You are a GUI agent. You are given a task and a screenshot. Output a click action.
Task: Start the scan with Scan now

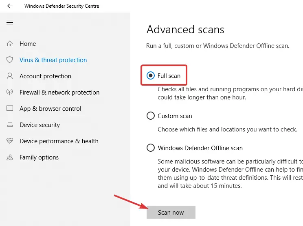click(x=171, y=213)
